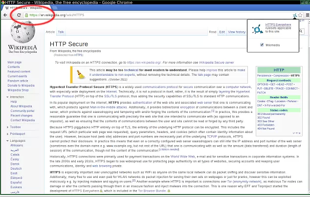This screenshot has height=197, width=310.
Task: Open Current events link
Action: point(17,76)
